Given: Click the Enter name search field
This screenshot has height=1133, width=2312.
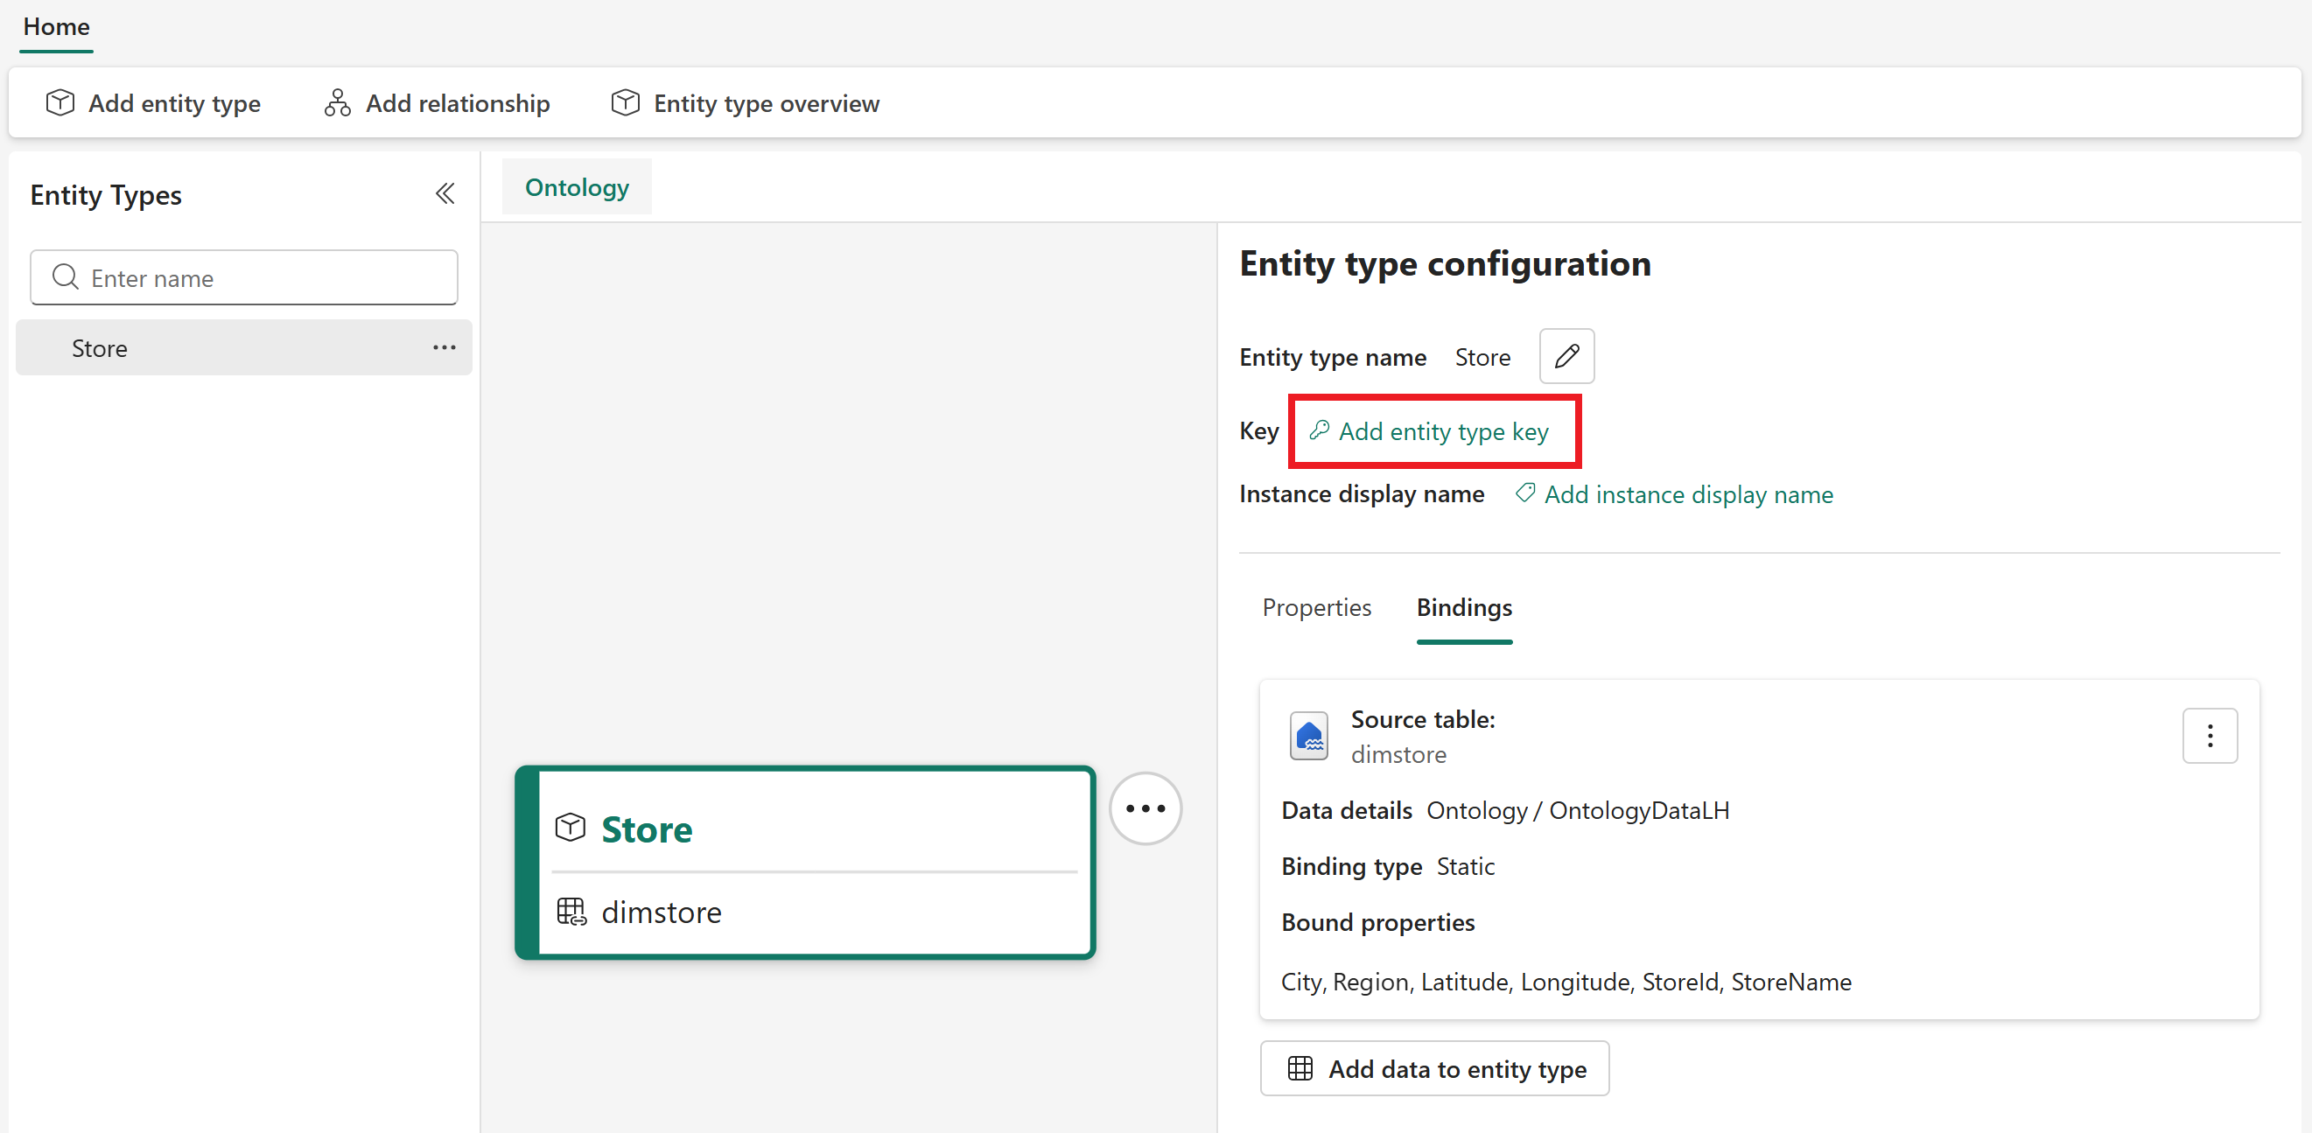Looking at the screenshot, I should point(242,277).
